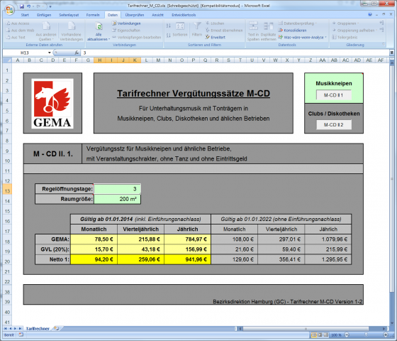The height and width of the screenshot is (341, 397).
Task: Click show detail icon in Gliederung
Action: tap(381, 23)
